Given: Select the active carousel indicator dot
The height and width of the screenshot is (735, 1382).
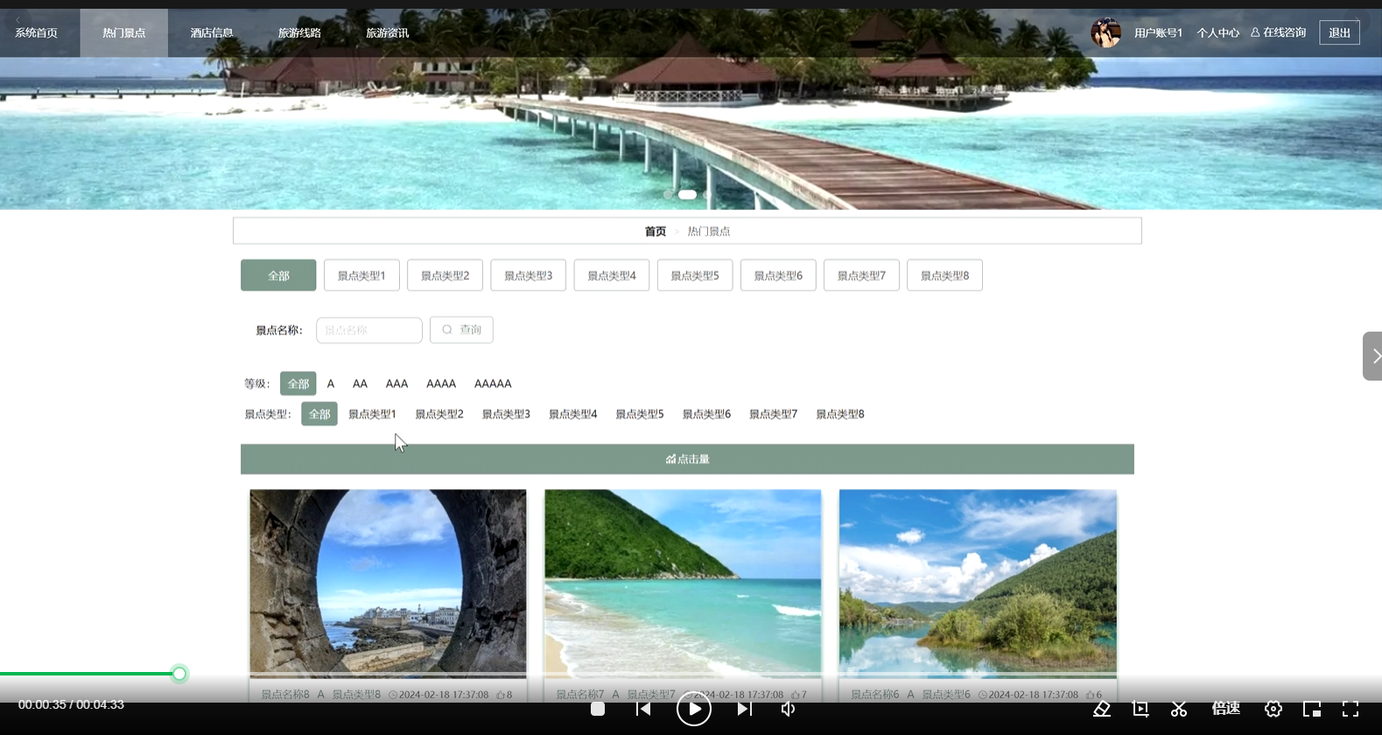Looking at the screenshot, I should tap(687, 194).
